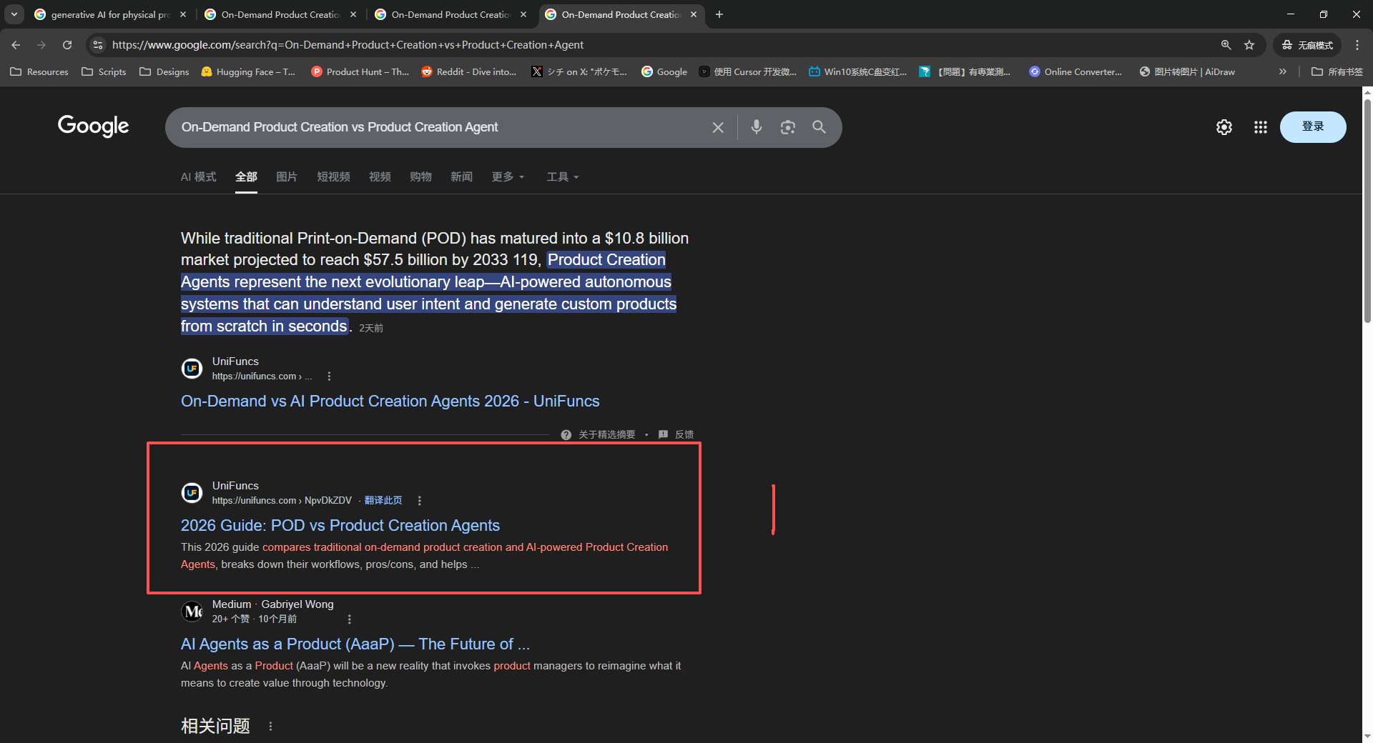Open the AI Agents as a Product Medium article
This screenshot has width=1373, height=743.
pyautogui.click(x=355, y=644)
